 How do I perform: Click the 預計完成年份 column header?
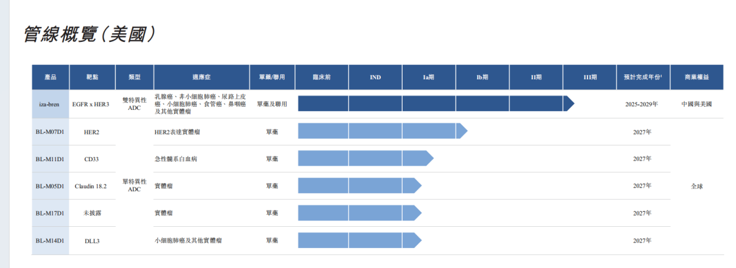coord(642,77)
